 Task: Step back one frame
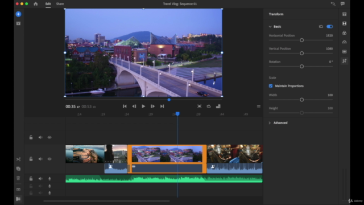point(134,106)
